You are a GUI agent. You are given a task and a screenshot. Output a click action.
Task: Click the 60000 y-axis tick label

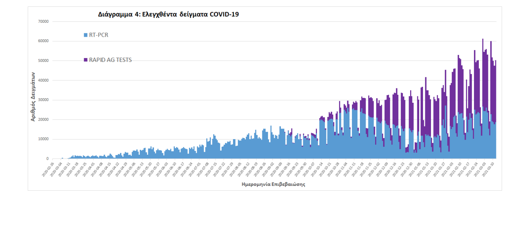tap(43, 41)
